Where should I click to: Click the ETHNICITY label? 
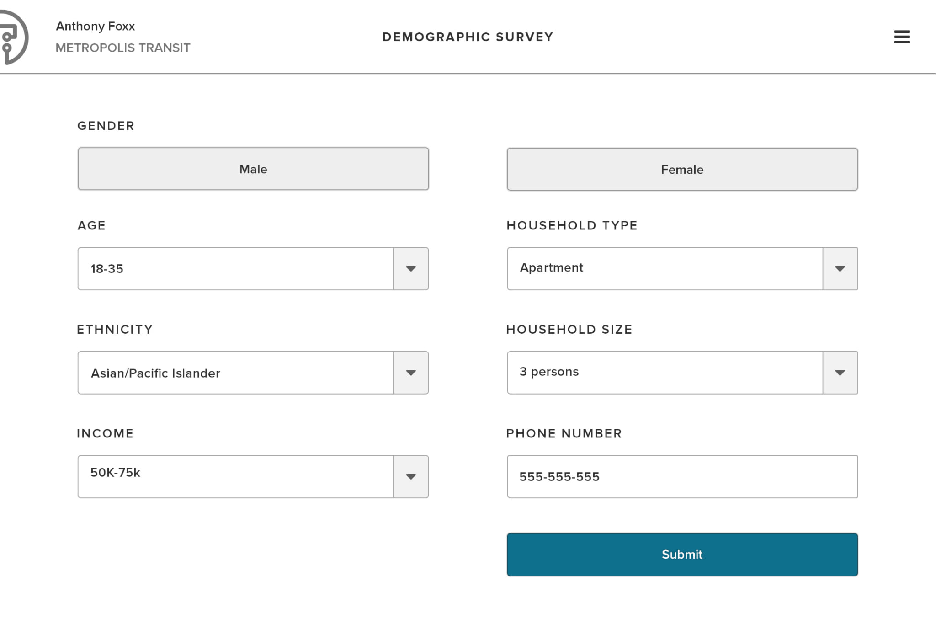(x=115, y=330)
